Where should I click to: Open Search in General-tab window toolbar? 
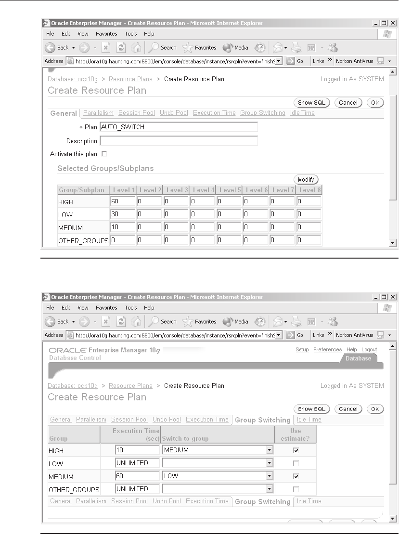[162, 48]
